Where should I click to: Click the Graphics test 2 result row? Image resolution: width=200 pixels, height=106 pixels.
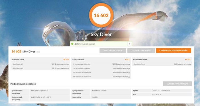click(x=40, y=68)
